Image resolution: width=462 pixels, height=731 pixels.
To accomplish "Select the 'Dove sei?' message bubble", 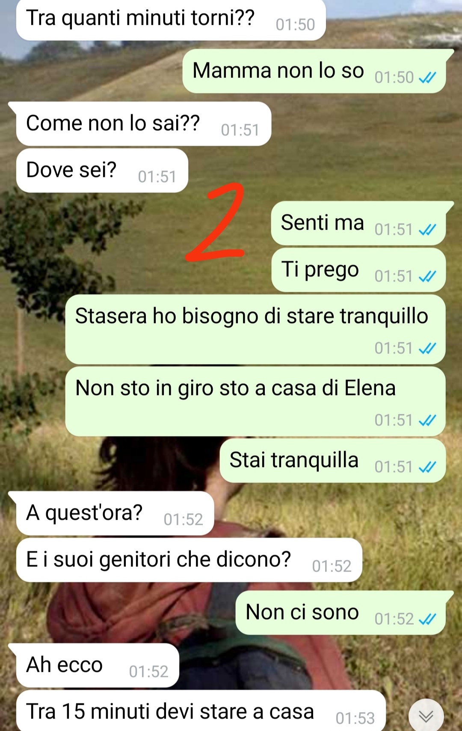I will [x=102, y=171].
